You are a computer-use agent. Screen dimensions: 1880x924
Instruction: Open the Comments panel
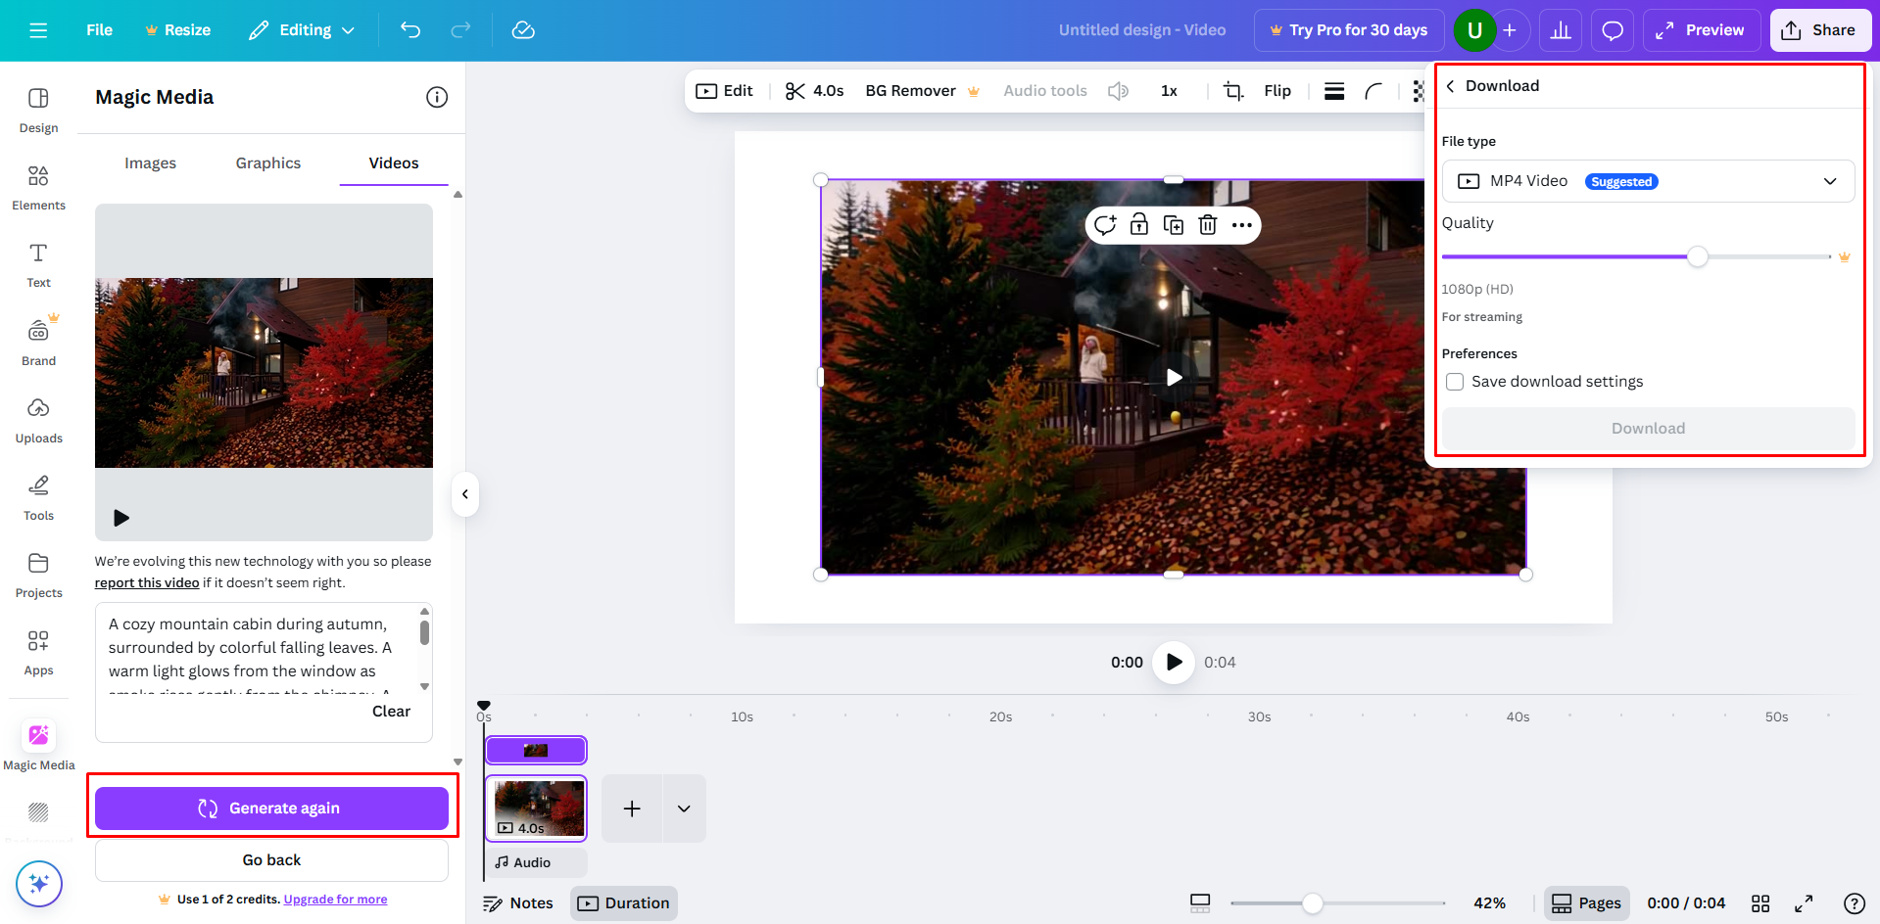click(1612, 30)
